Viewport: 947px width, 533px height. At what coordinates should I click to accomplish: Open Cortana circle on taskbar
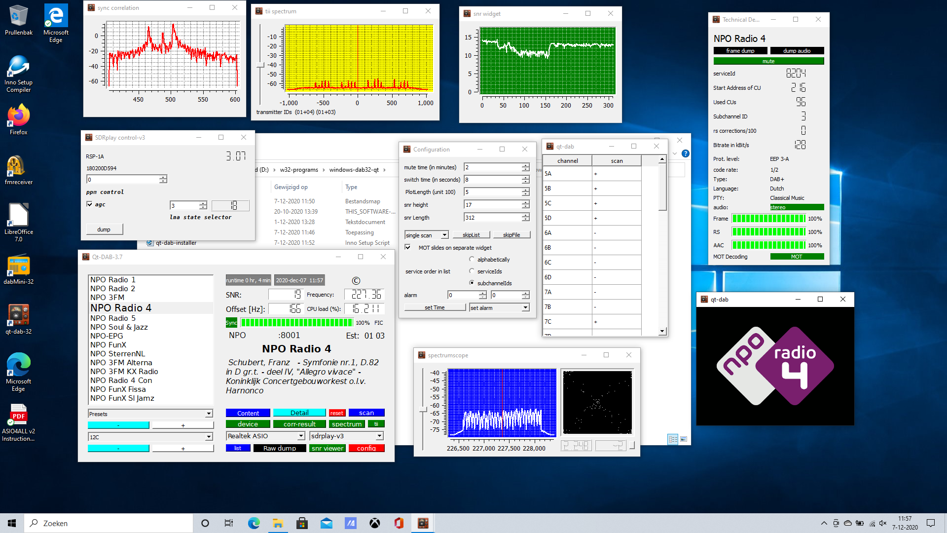pos(205,523)
